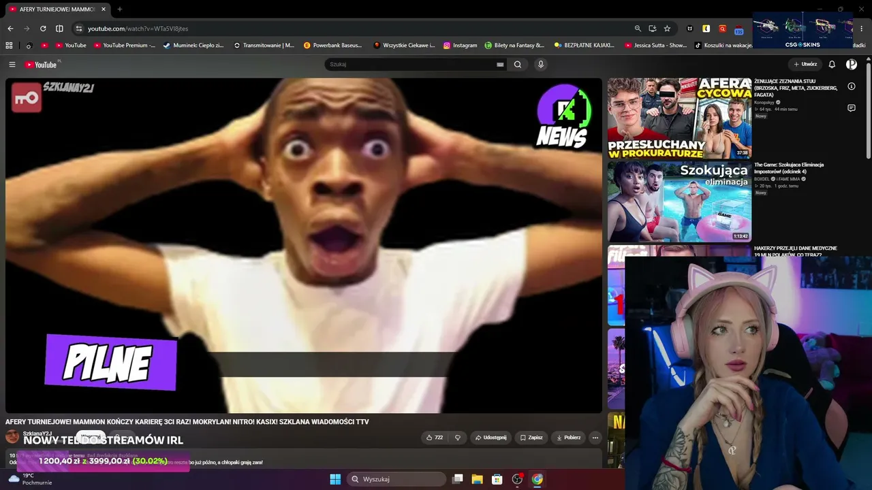The width and height of the screenshot is (872, 490).
Task: Open the HAKERZY PRZEJĘLI DANE MEDYCZNE video title
Action: [x=796, y=250]
